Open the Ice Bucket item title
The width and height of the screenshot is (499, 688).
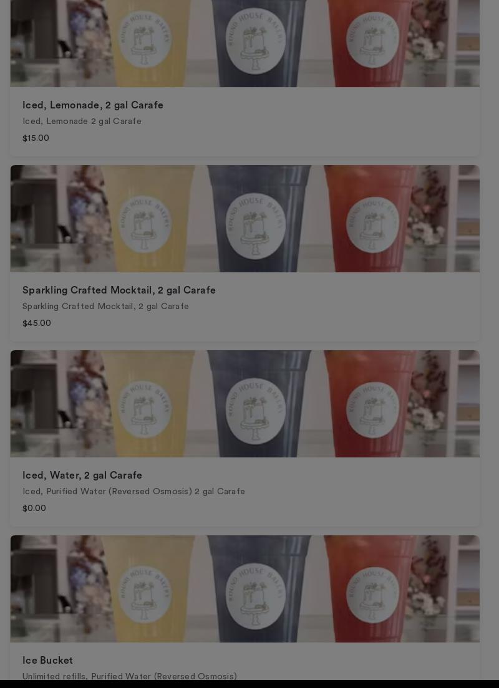point(47,661)
